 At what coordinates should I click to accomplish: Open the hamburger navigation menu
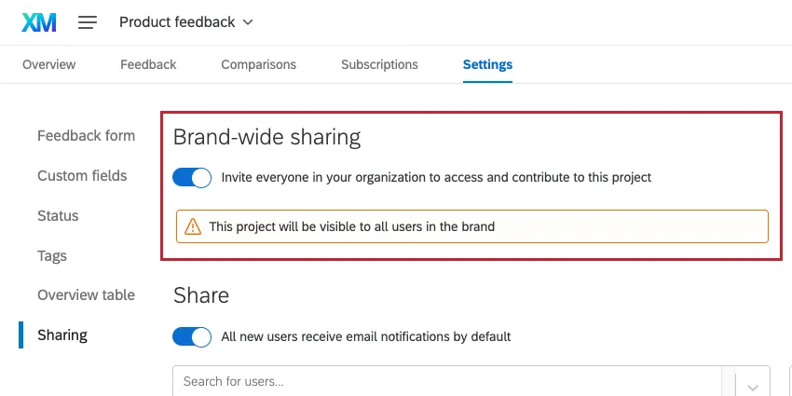(88, 22)
